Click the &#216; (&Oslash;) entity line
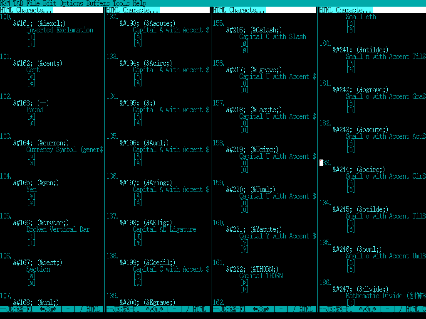The image size is (426, 319). [x=254, y=30]
